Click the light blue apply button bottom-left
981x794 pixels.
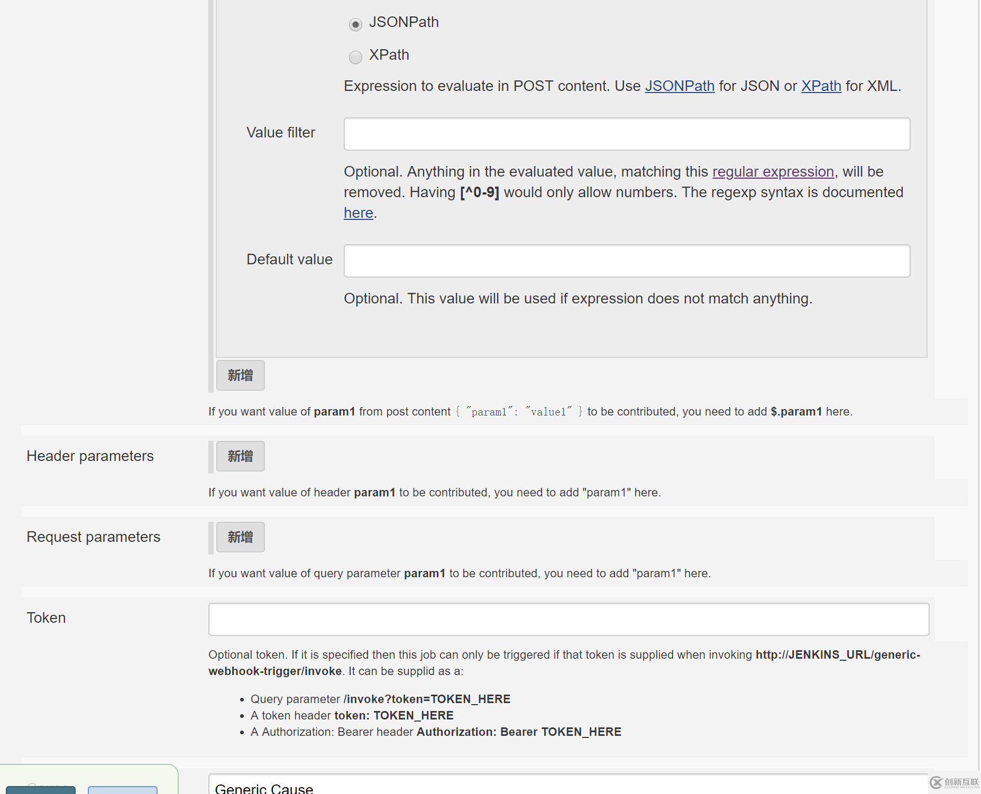(x=122, y=791)
